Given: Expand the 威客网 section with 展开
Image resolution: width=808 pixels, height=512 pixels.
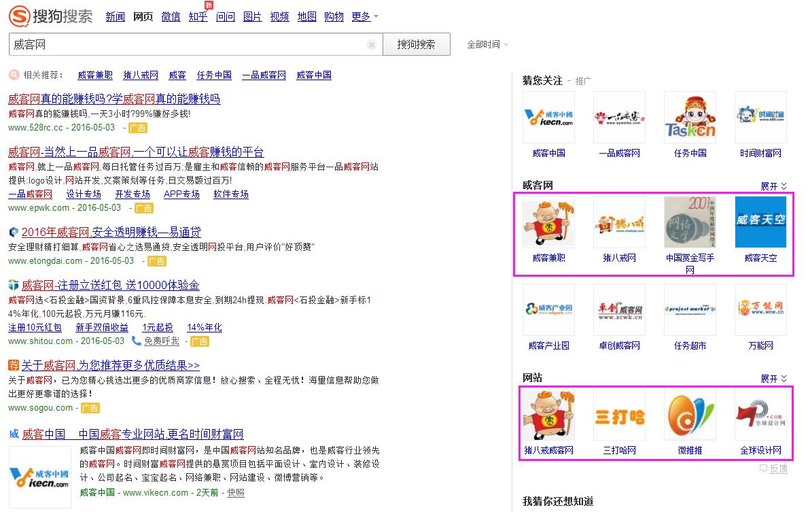Looking at the screenshot, I should click(773, 186).
